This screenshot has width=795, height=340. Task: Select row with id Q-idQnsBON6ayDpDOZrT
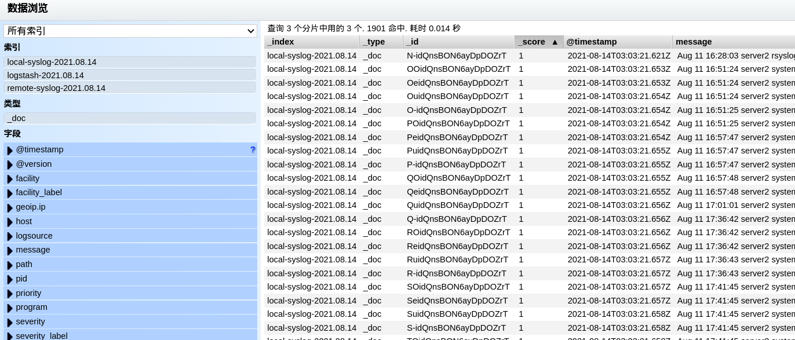click(530, 219)
